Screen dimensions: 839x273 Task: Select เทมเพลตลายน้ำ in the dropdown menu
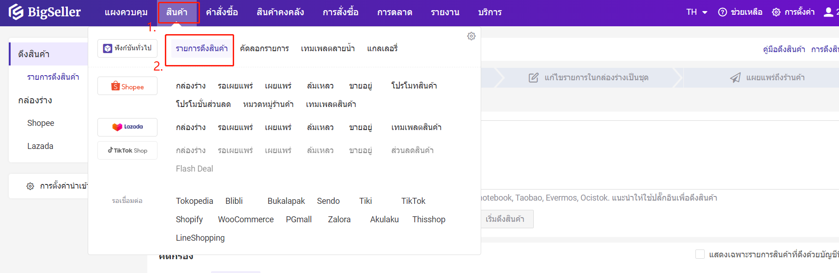pos(328,48)
